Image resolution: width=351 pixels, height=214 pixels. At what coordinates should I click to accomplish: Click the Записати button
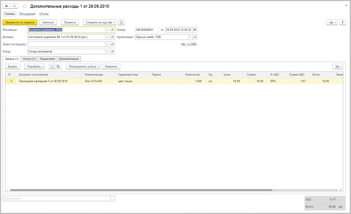(48, 22)
